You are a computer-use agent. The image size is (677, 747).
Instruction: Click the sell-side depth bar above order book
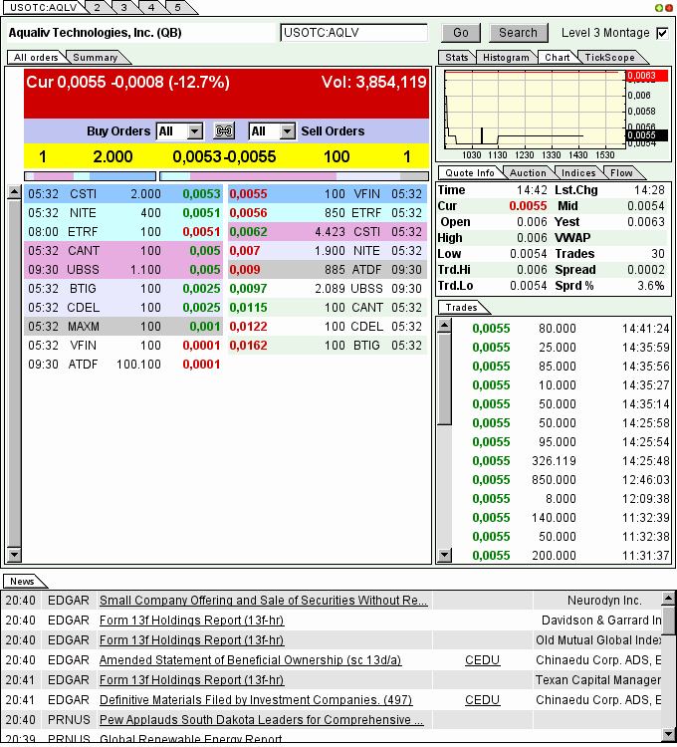click(295, 176)
